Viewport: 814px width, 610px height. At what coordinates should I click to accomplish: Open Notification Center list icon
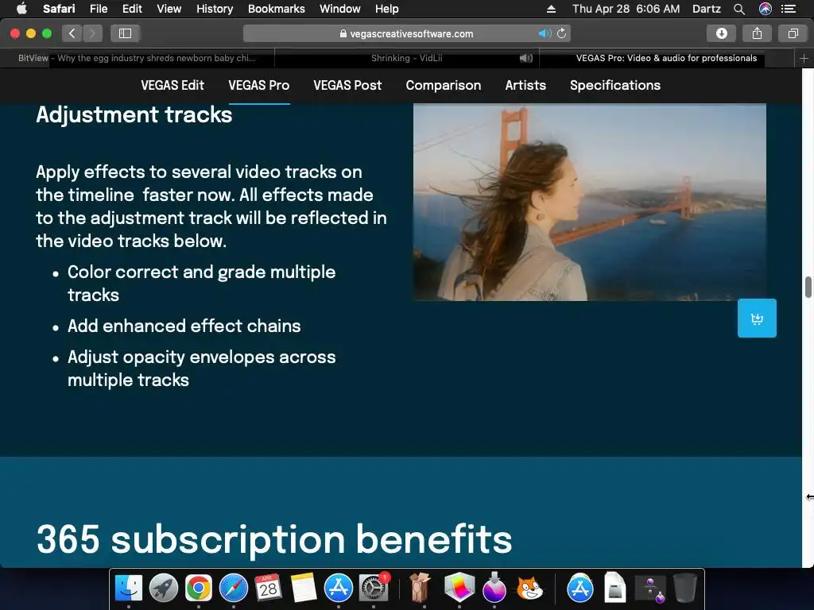(x=789, y=9)
